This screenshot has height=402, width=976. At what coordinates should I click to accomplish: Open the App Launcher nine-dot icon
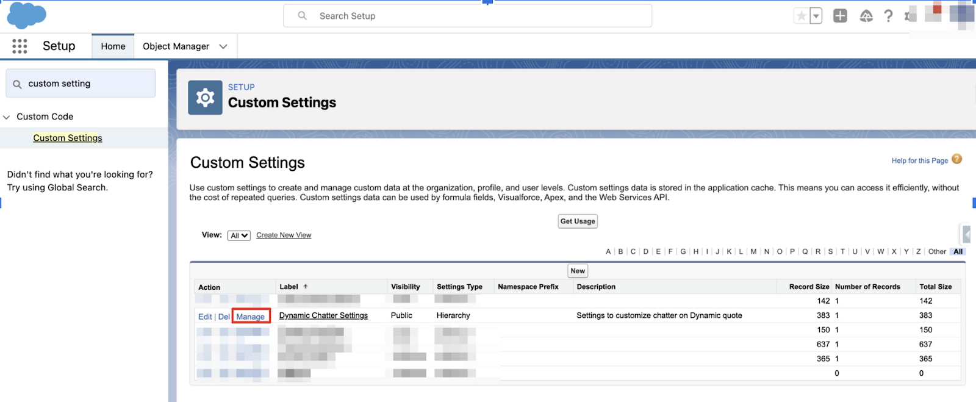coord(20,46)
